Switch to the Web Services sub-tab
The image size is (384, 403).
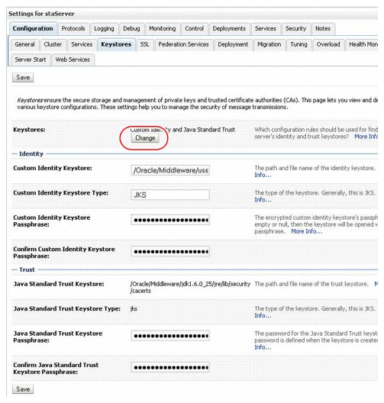click(x=73, y=60)
